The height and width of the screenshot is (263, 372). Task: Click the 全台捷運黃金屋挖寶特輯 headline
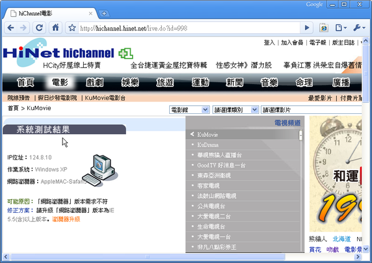point(169,65)
